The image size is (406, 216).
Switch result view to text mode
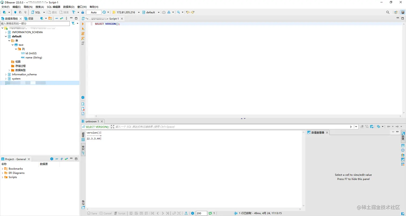point(83,149)
